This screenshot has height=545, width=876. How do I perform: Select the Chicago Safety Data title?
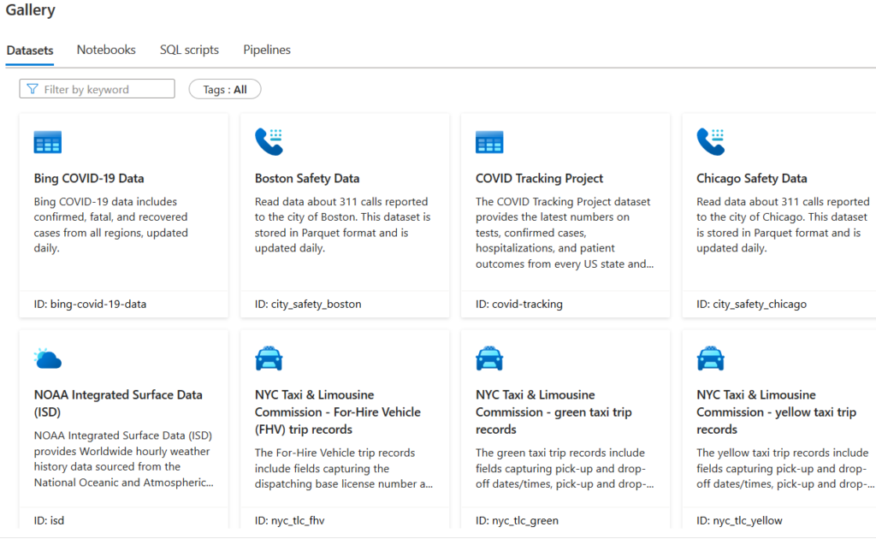(751, 178)
